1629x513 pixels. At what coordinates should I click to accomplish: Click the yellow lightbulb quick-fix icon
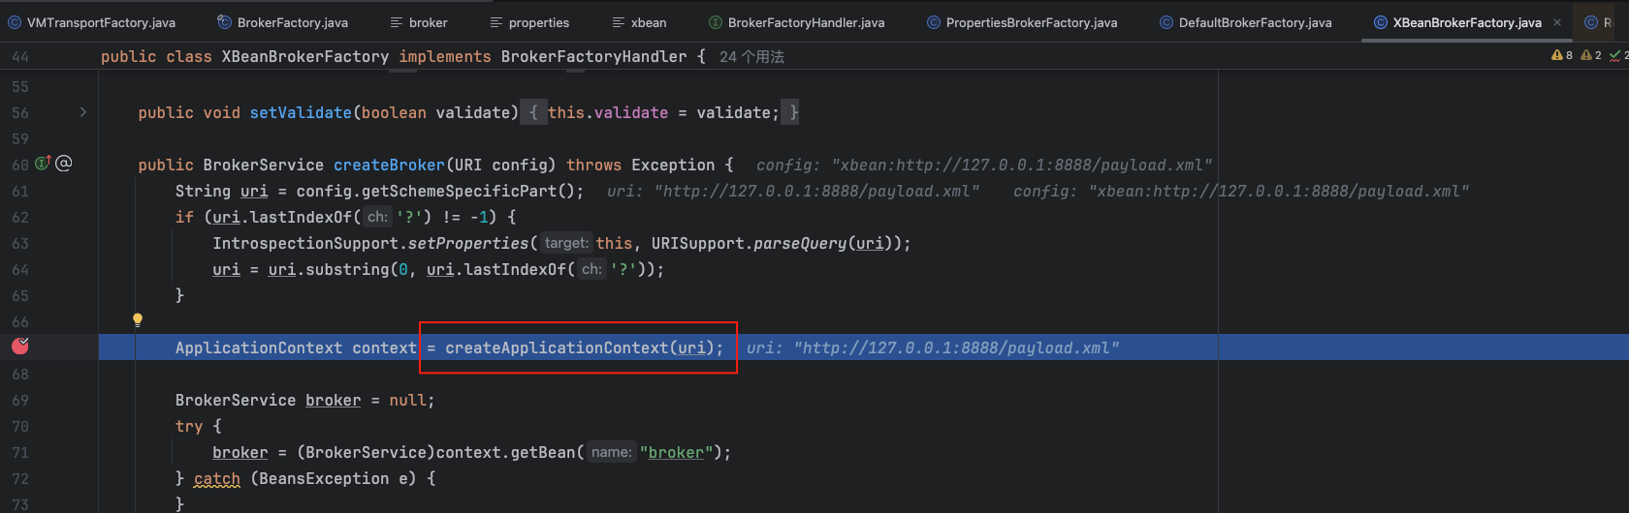[138, 319]
